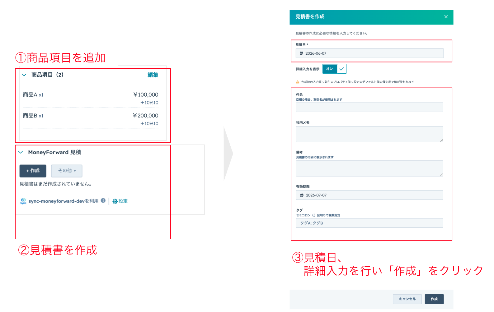Viewport: 494px width, 312px height.
Task: Click the + 作成 button in MoneyForward card
Action: 33,171
